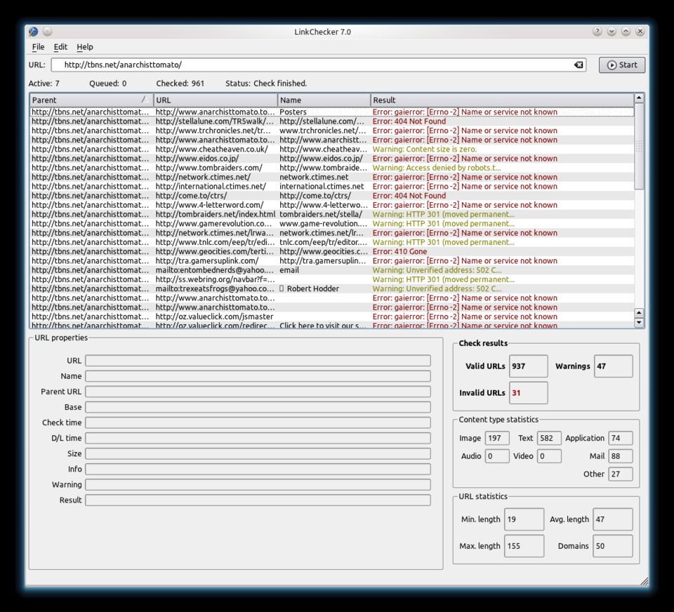Open the File menu

[38, 47]
